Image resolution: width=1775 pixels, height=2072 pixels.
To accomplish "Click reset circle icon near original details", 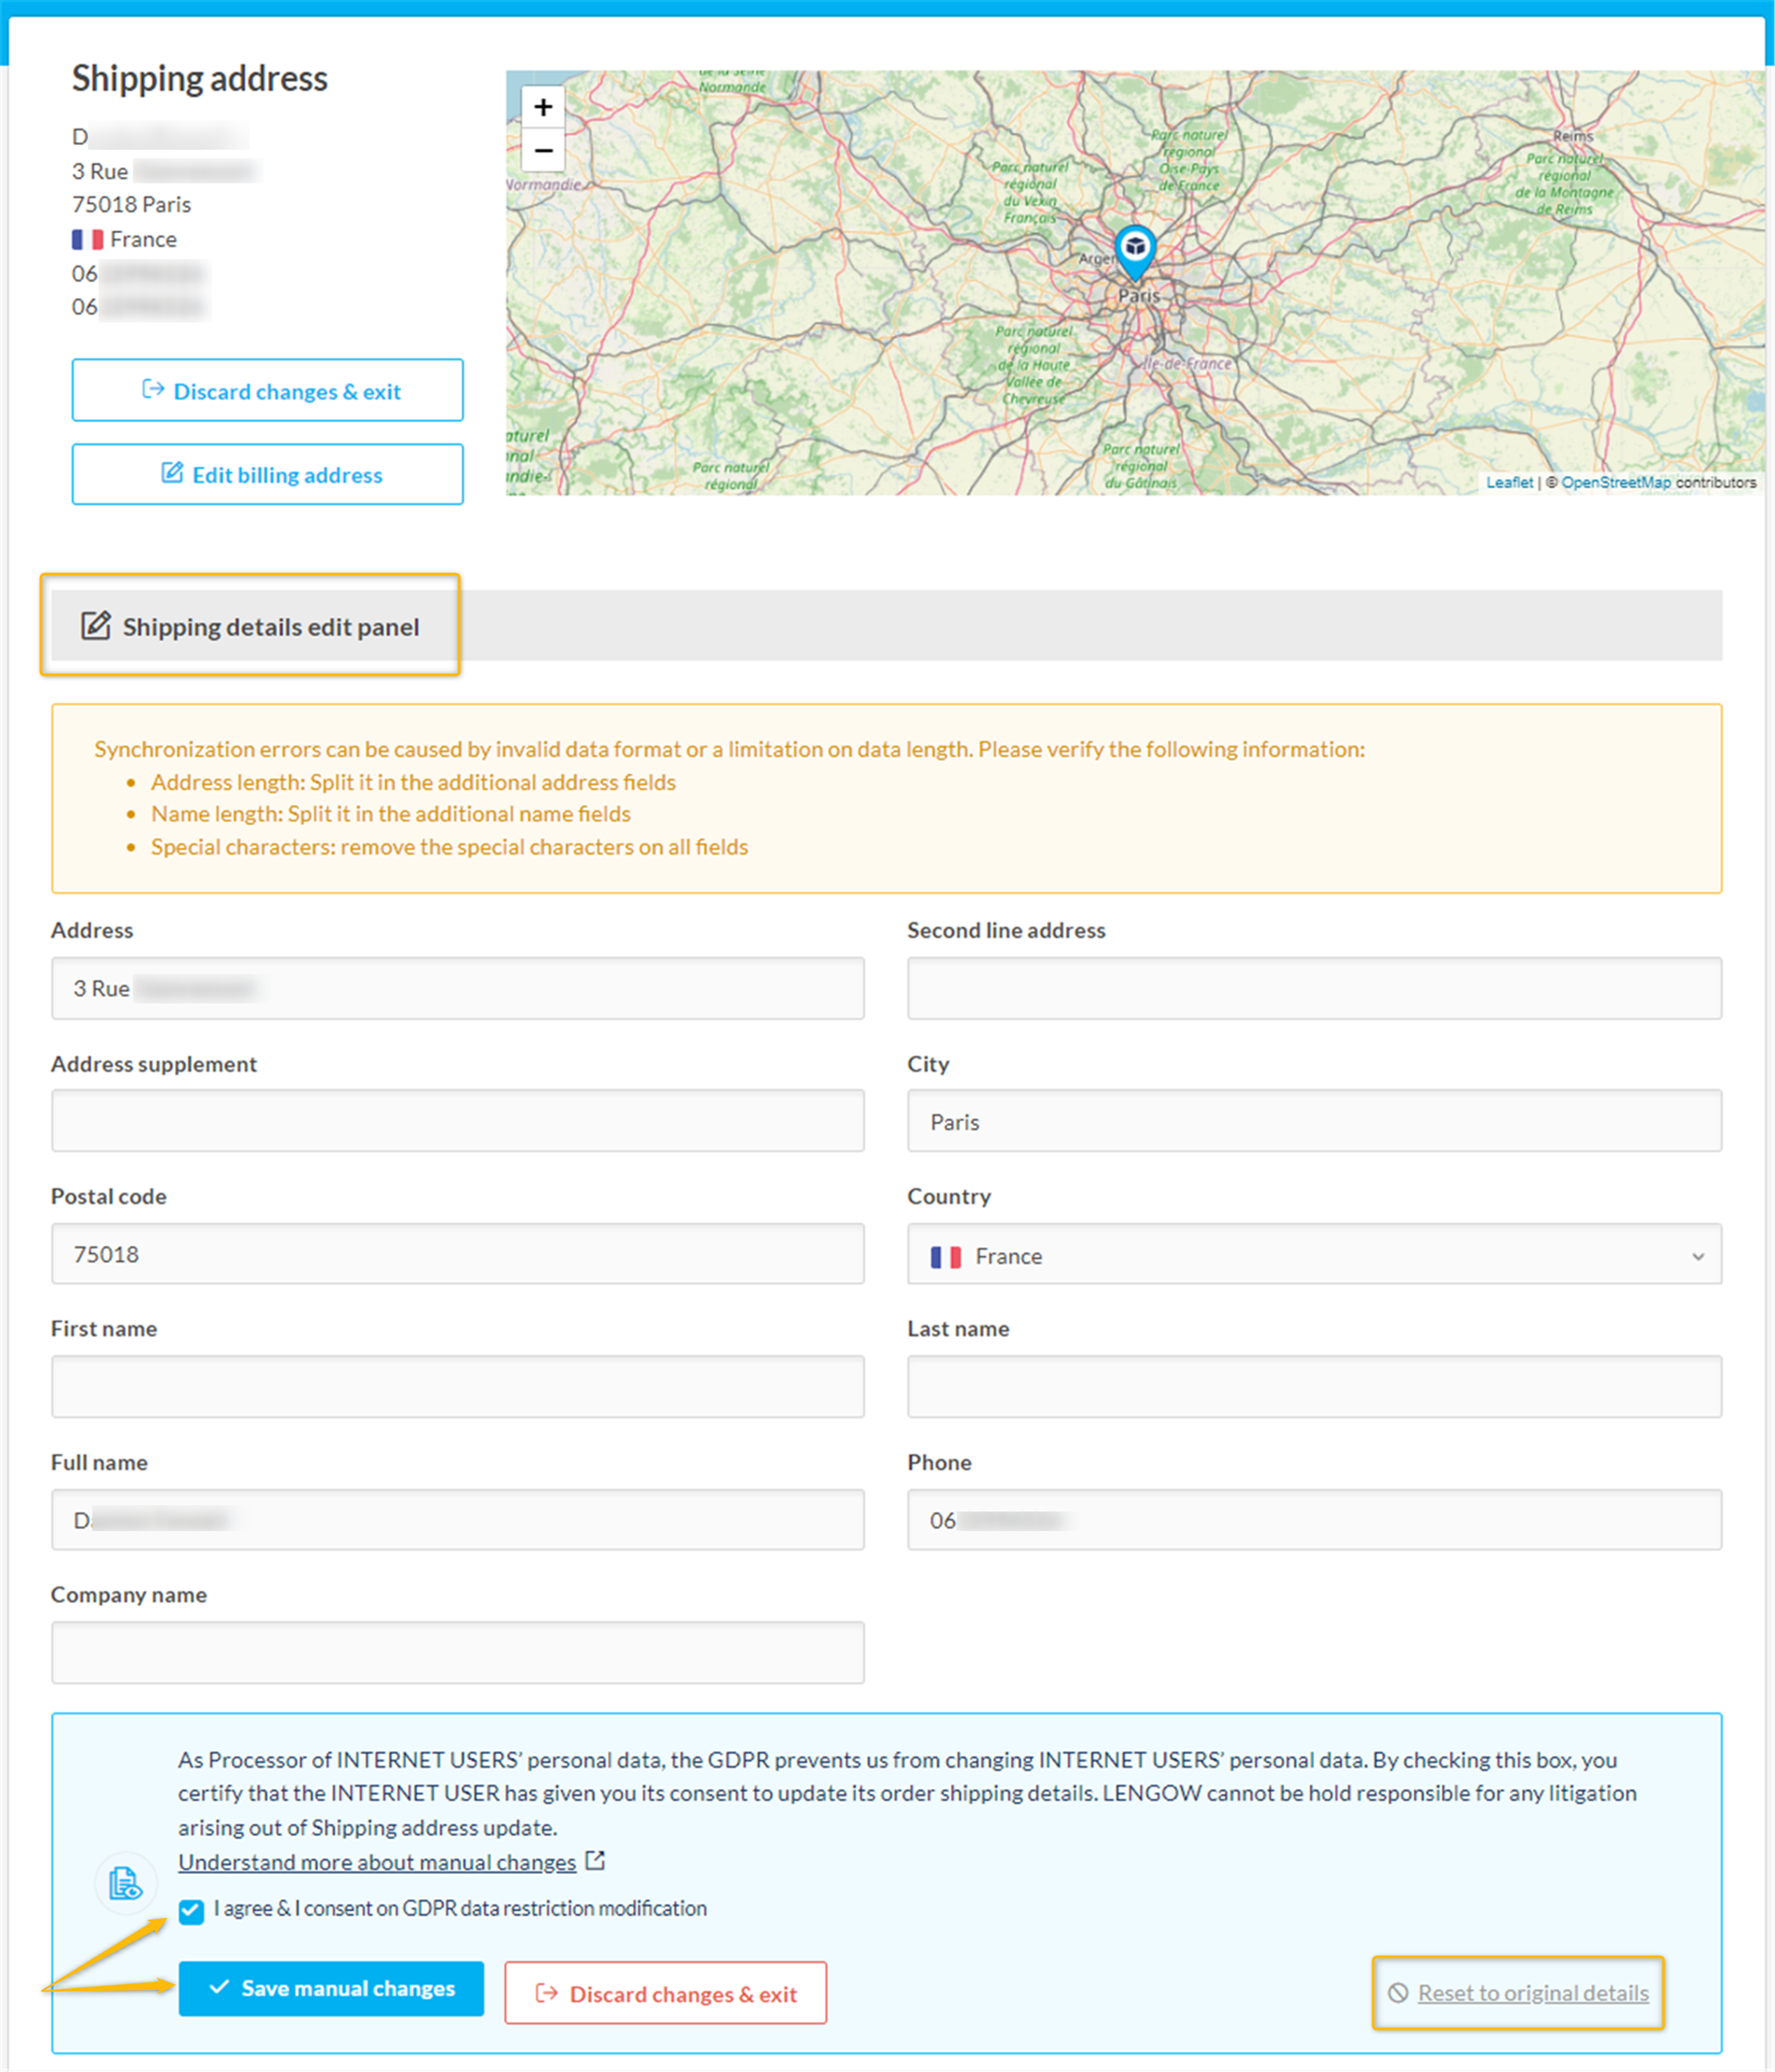I will click(x=1398, y=1993).
